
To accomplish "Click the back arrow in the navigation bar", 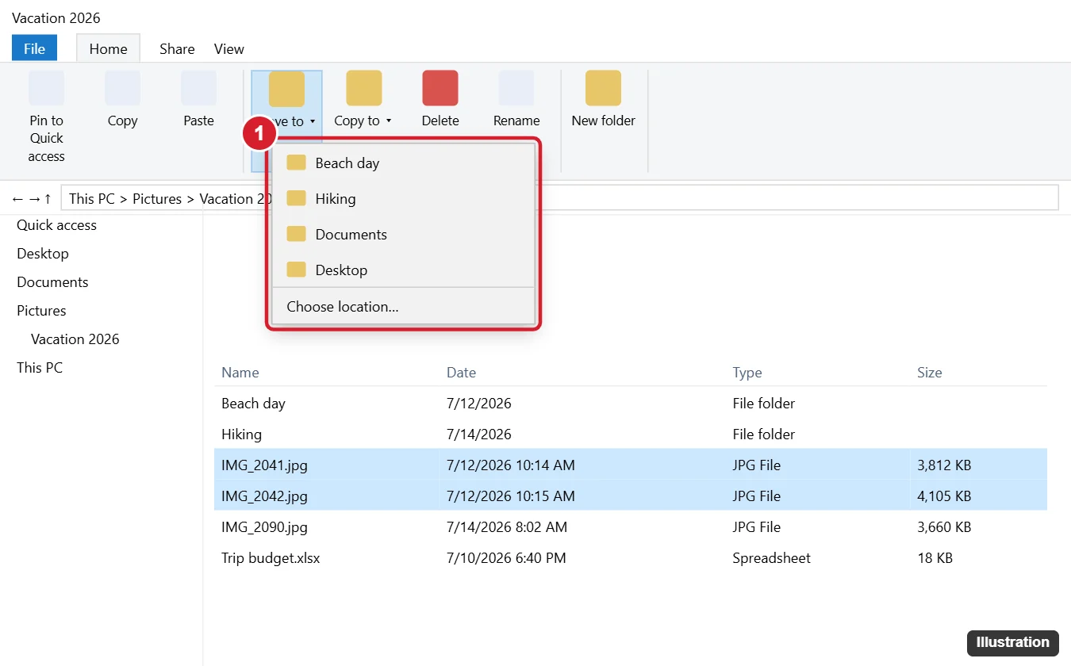I will (x=17, y=199).
